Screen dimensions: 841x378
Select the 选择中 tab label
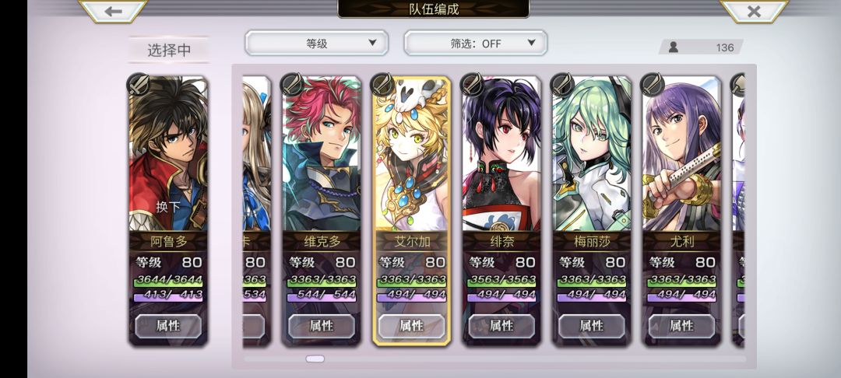(x=169, y=51)
